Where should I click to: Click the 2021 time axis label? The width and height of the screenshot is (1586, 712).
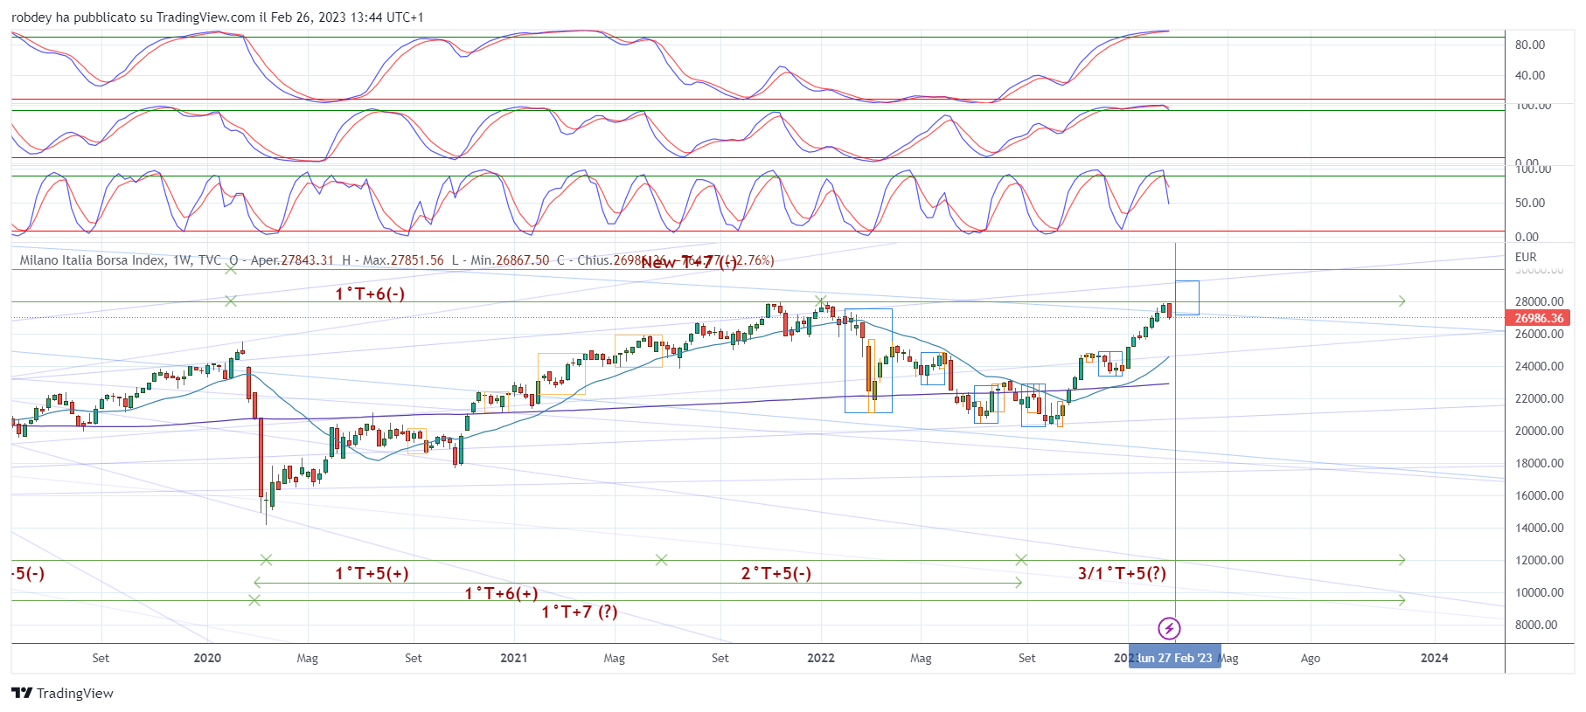(514, 658)
